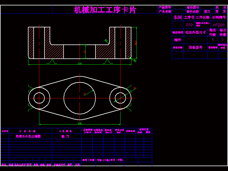Click the 进给次数 column header
This screenshot has height=171, width=228.
131,131
